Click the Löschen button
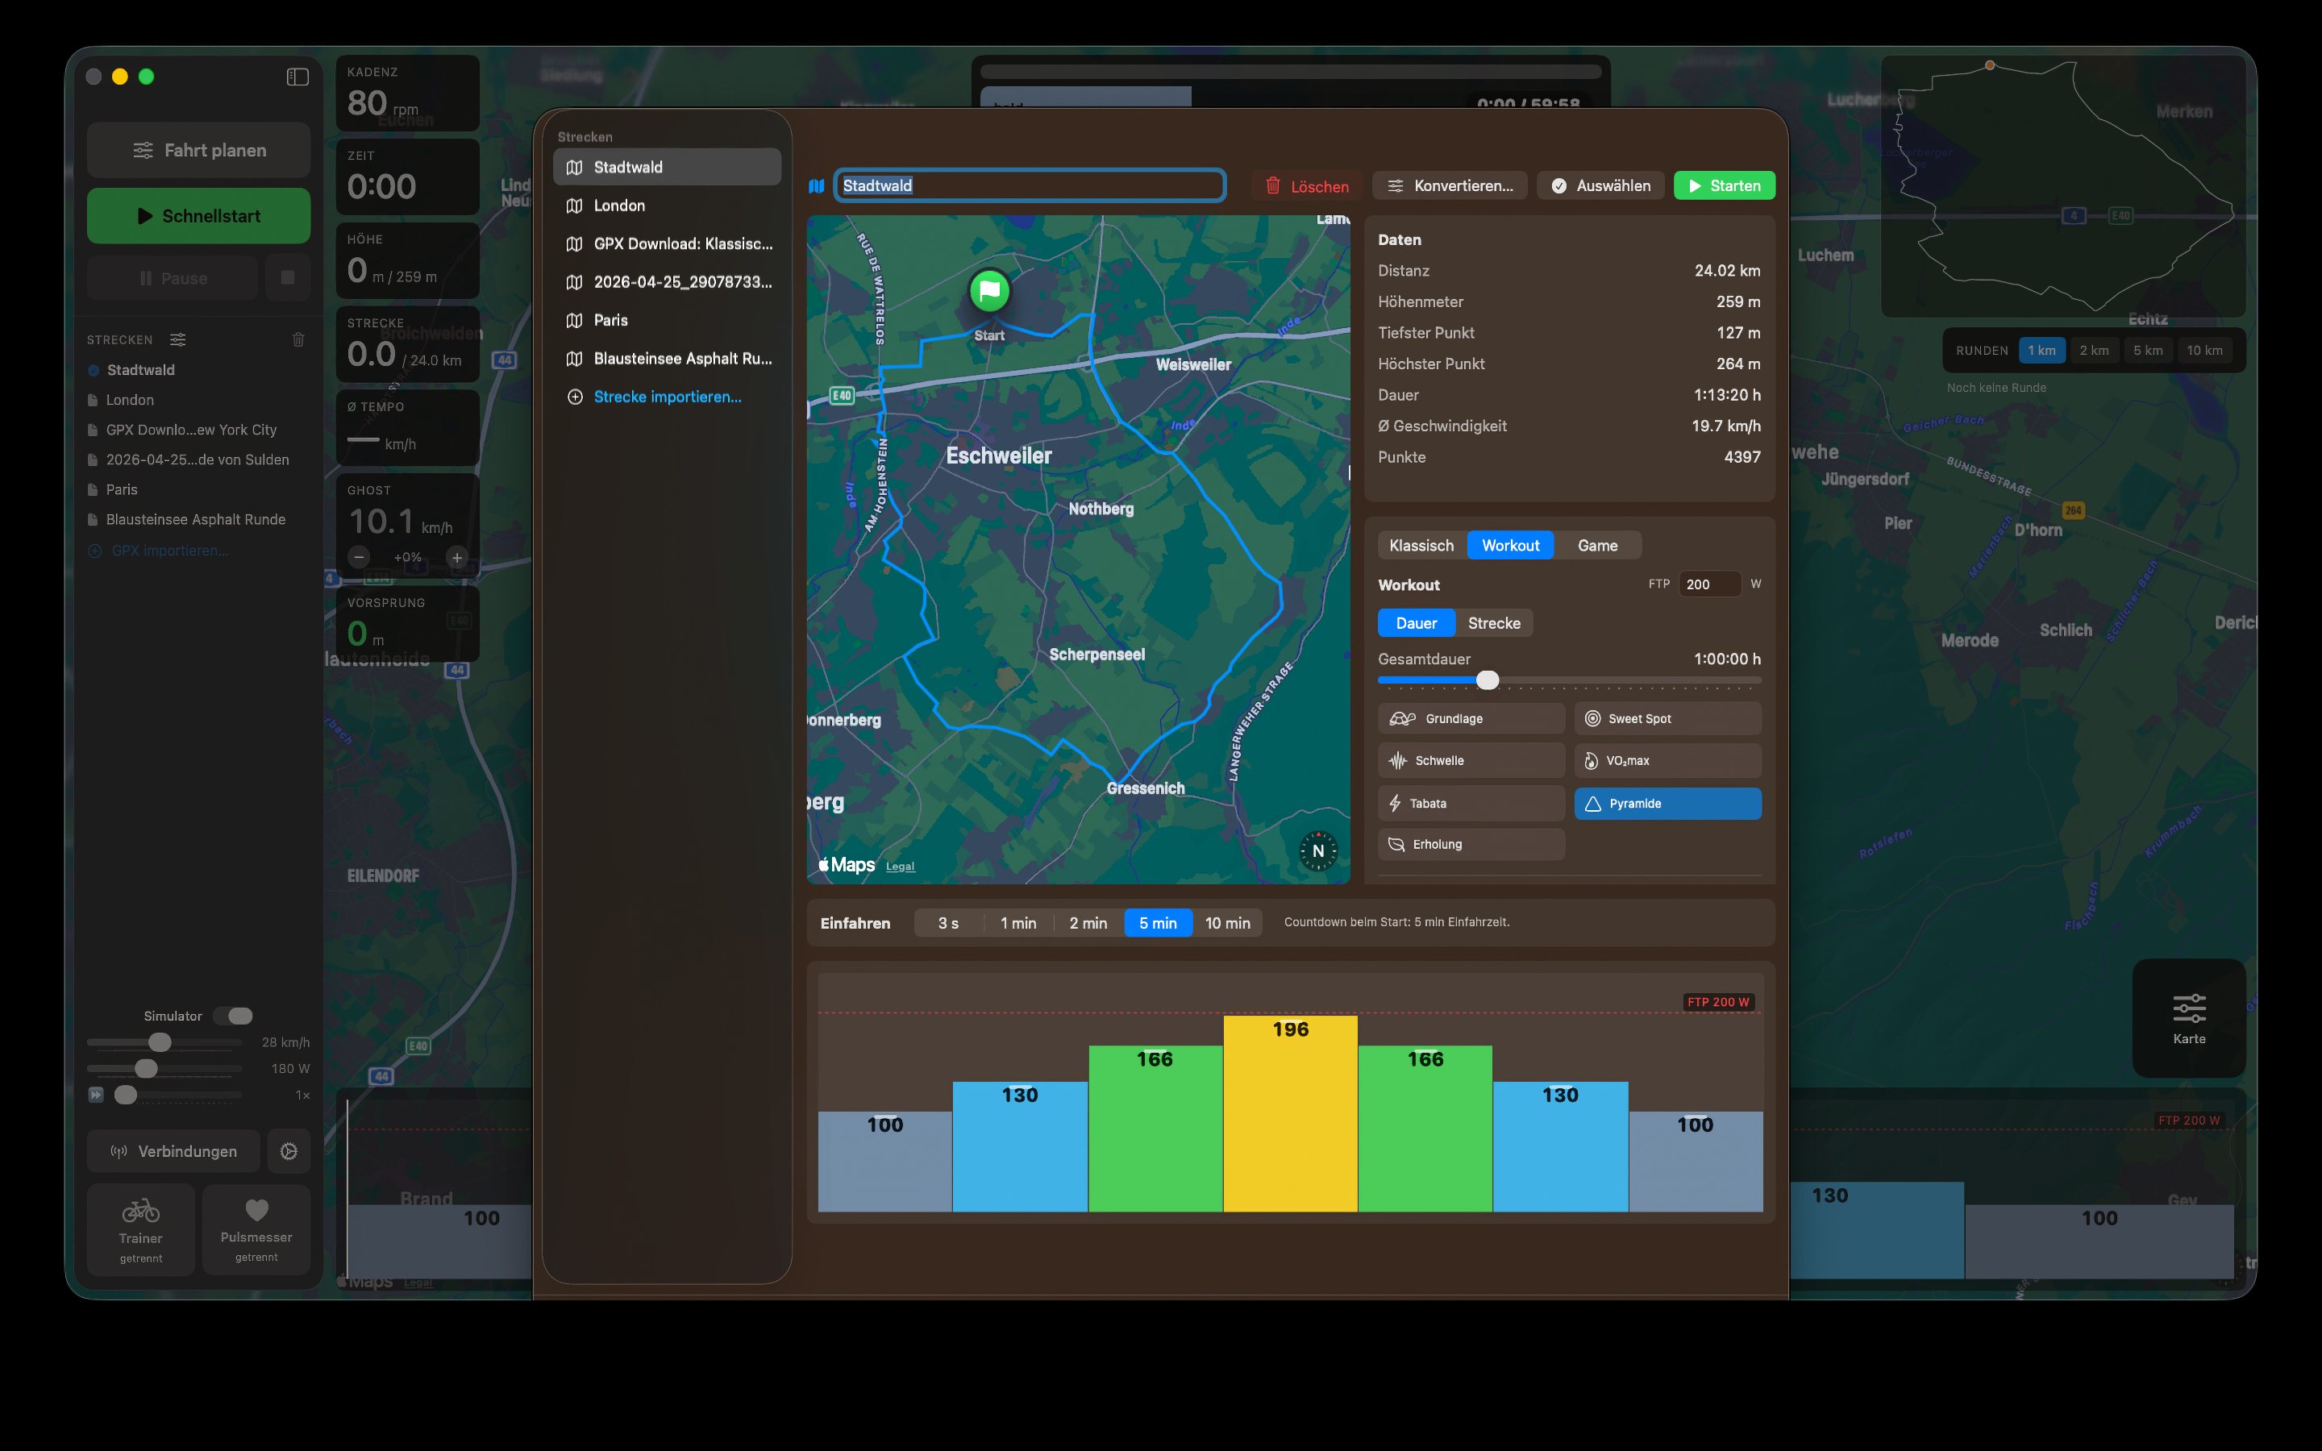Screen dimensions: 2322x1451 [x=1307, y=186]
